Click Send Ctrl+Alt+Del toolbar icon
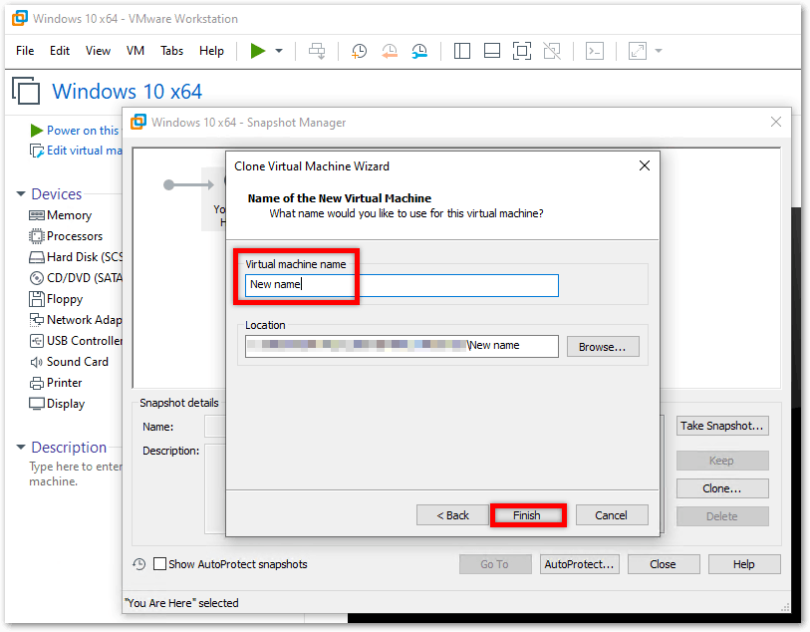Image resolution: width=810 pixels, height=632 pixels. click(x=317, y=51)
